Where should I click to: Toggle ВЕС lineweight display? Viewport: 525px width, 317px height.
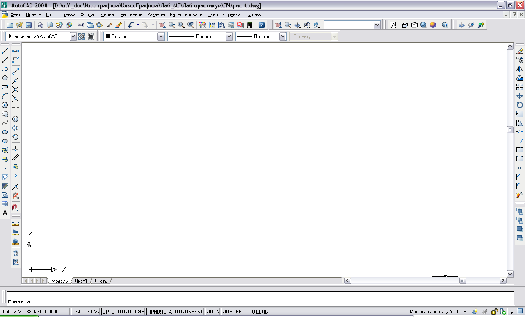coord(240,312)
